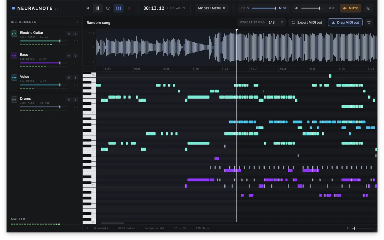Click the C4 key on the piano keyboard
Viewport: 384px width, 240px height.
click(x=89, y=111)
